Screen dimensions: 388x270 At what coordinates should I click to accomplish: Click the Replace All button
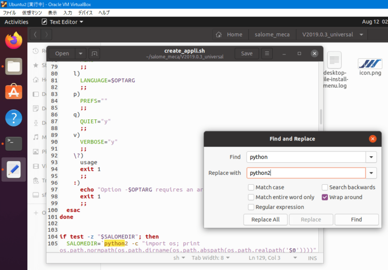265,220
